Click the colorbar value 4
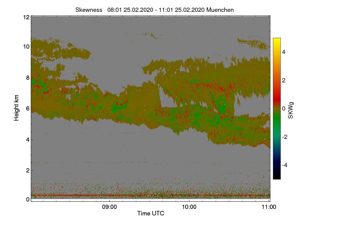The height and width of the screenshot is (237, 355). click(284, 52)
